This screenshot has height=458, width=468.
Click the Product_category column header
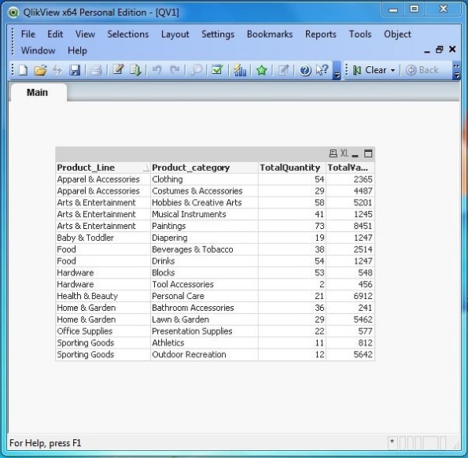click(205, 168)
